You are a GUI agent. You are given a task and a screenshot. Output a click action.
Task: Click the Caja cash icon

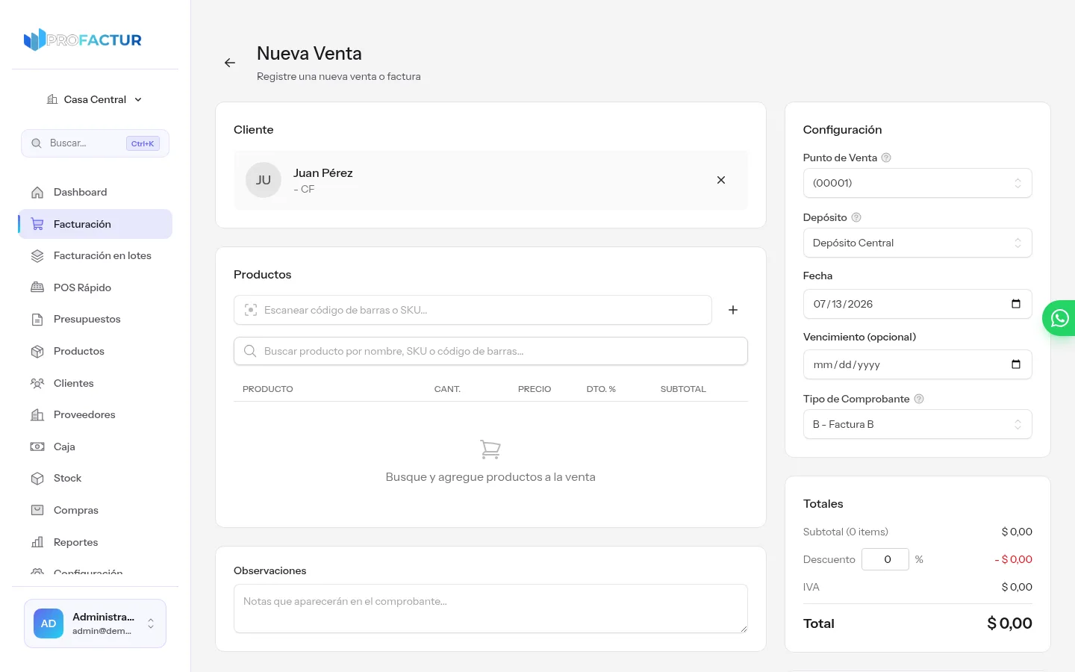37,447
